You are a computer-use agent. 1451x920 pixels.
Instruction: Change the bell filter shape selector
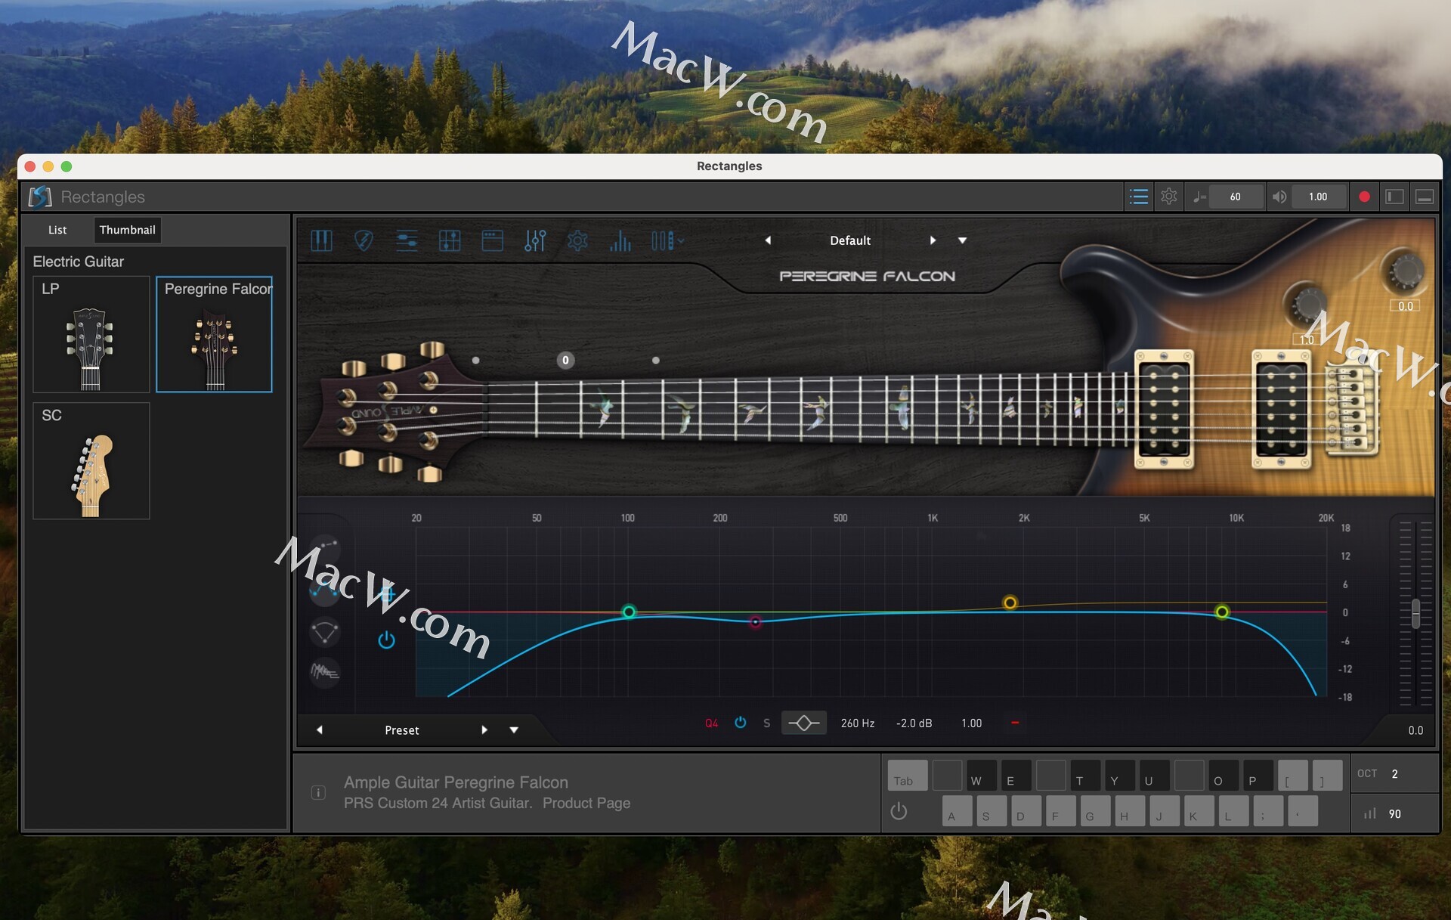click(804, 723)
